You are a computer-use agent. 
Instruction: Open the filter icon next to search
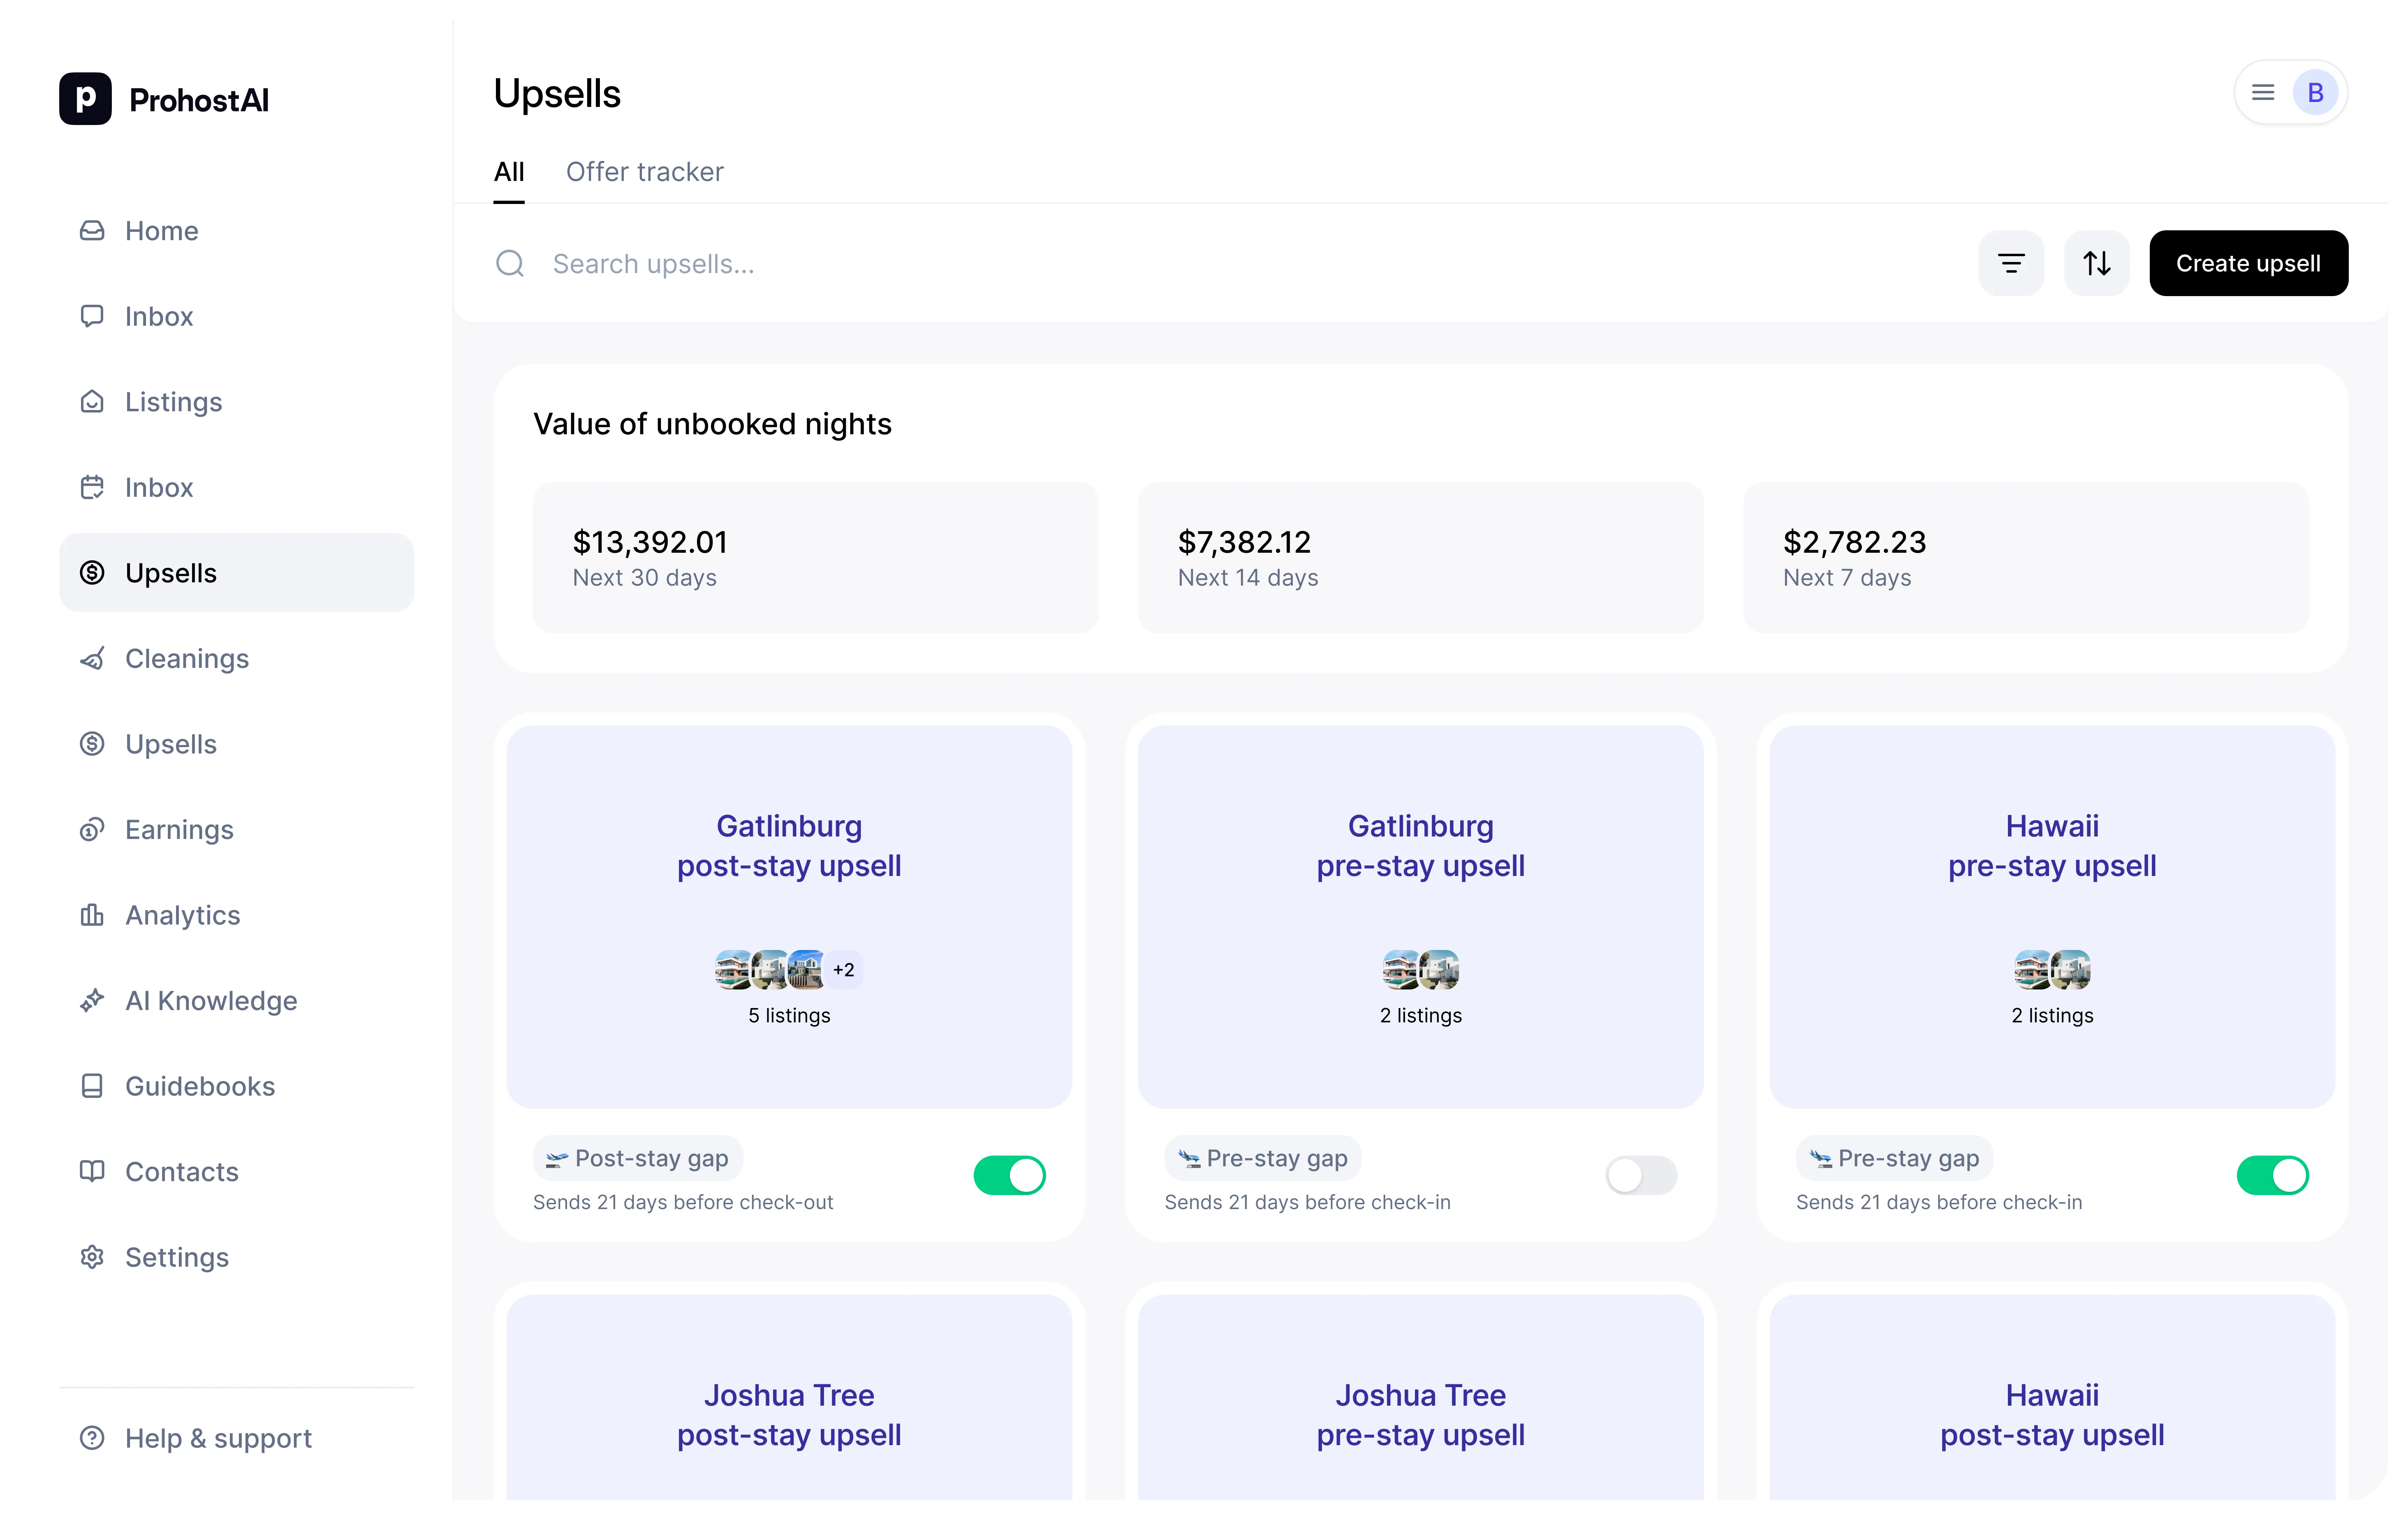(2011, 263)
